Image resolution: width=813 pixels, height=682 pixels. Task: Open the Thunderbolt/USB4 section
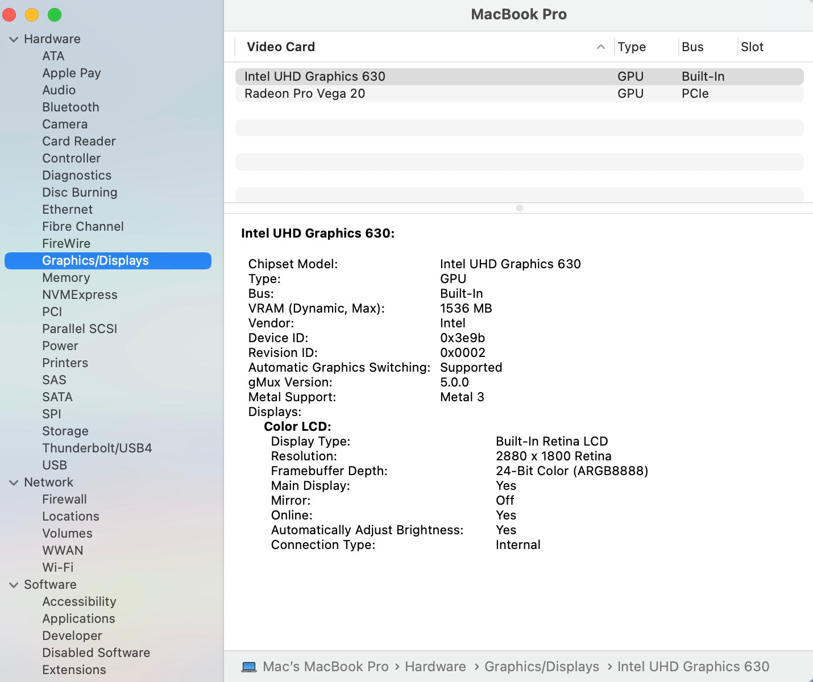click(97, 448)
